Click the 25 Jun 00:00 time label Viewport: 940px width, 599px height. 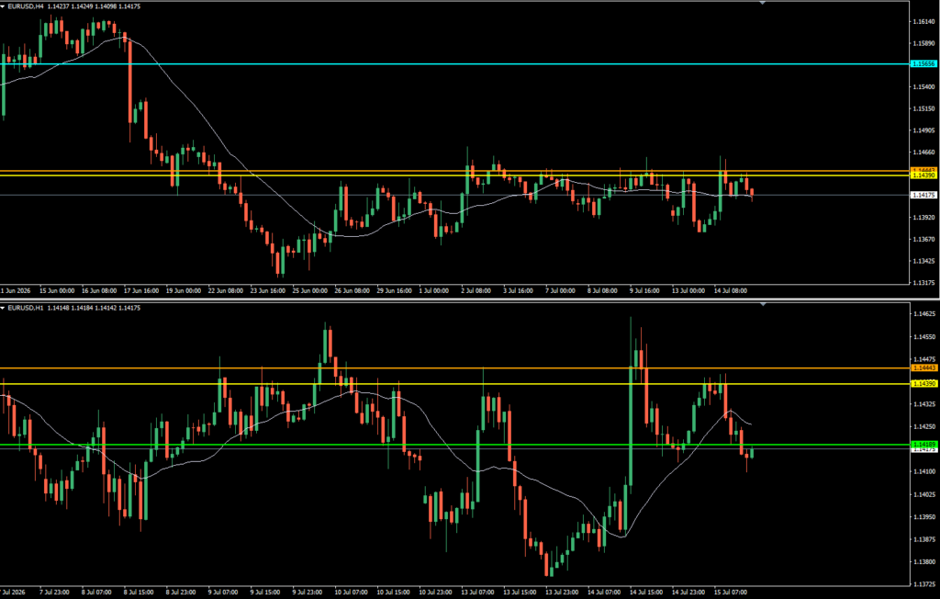[310, 290]
